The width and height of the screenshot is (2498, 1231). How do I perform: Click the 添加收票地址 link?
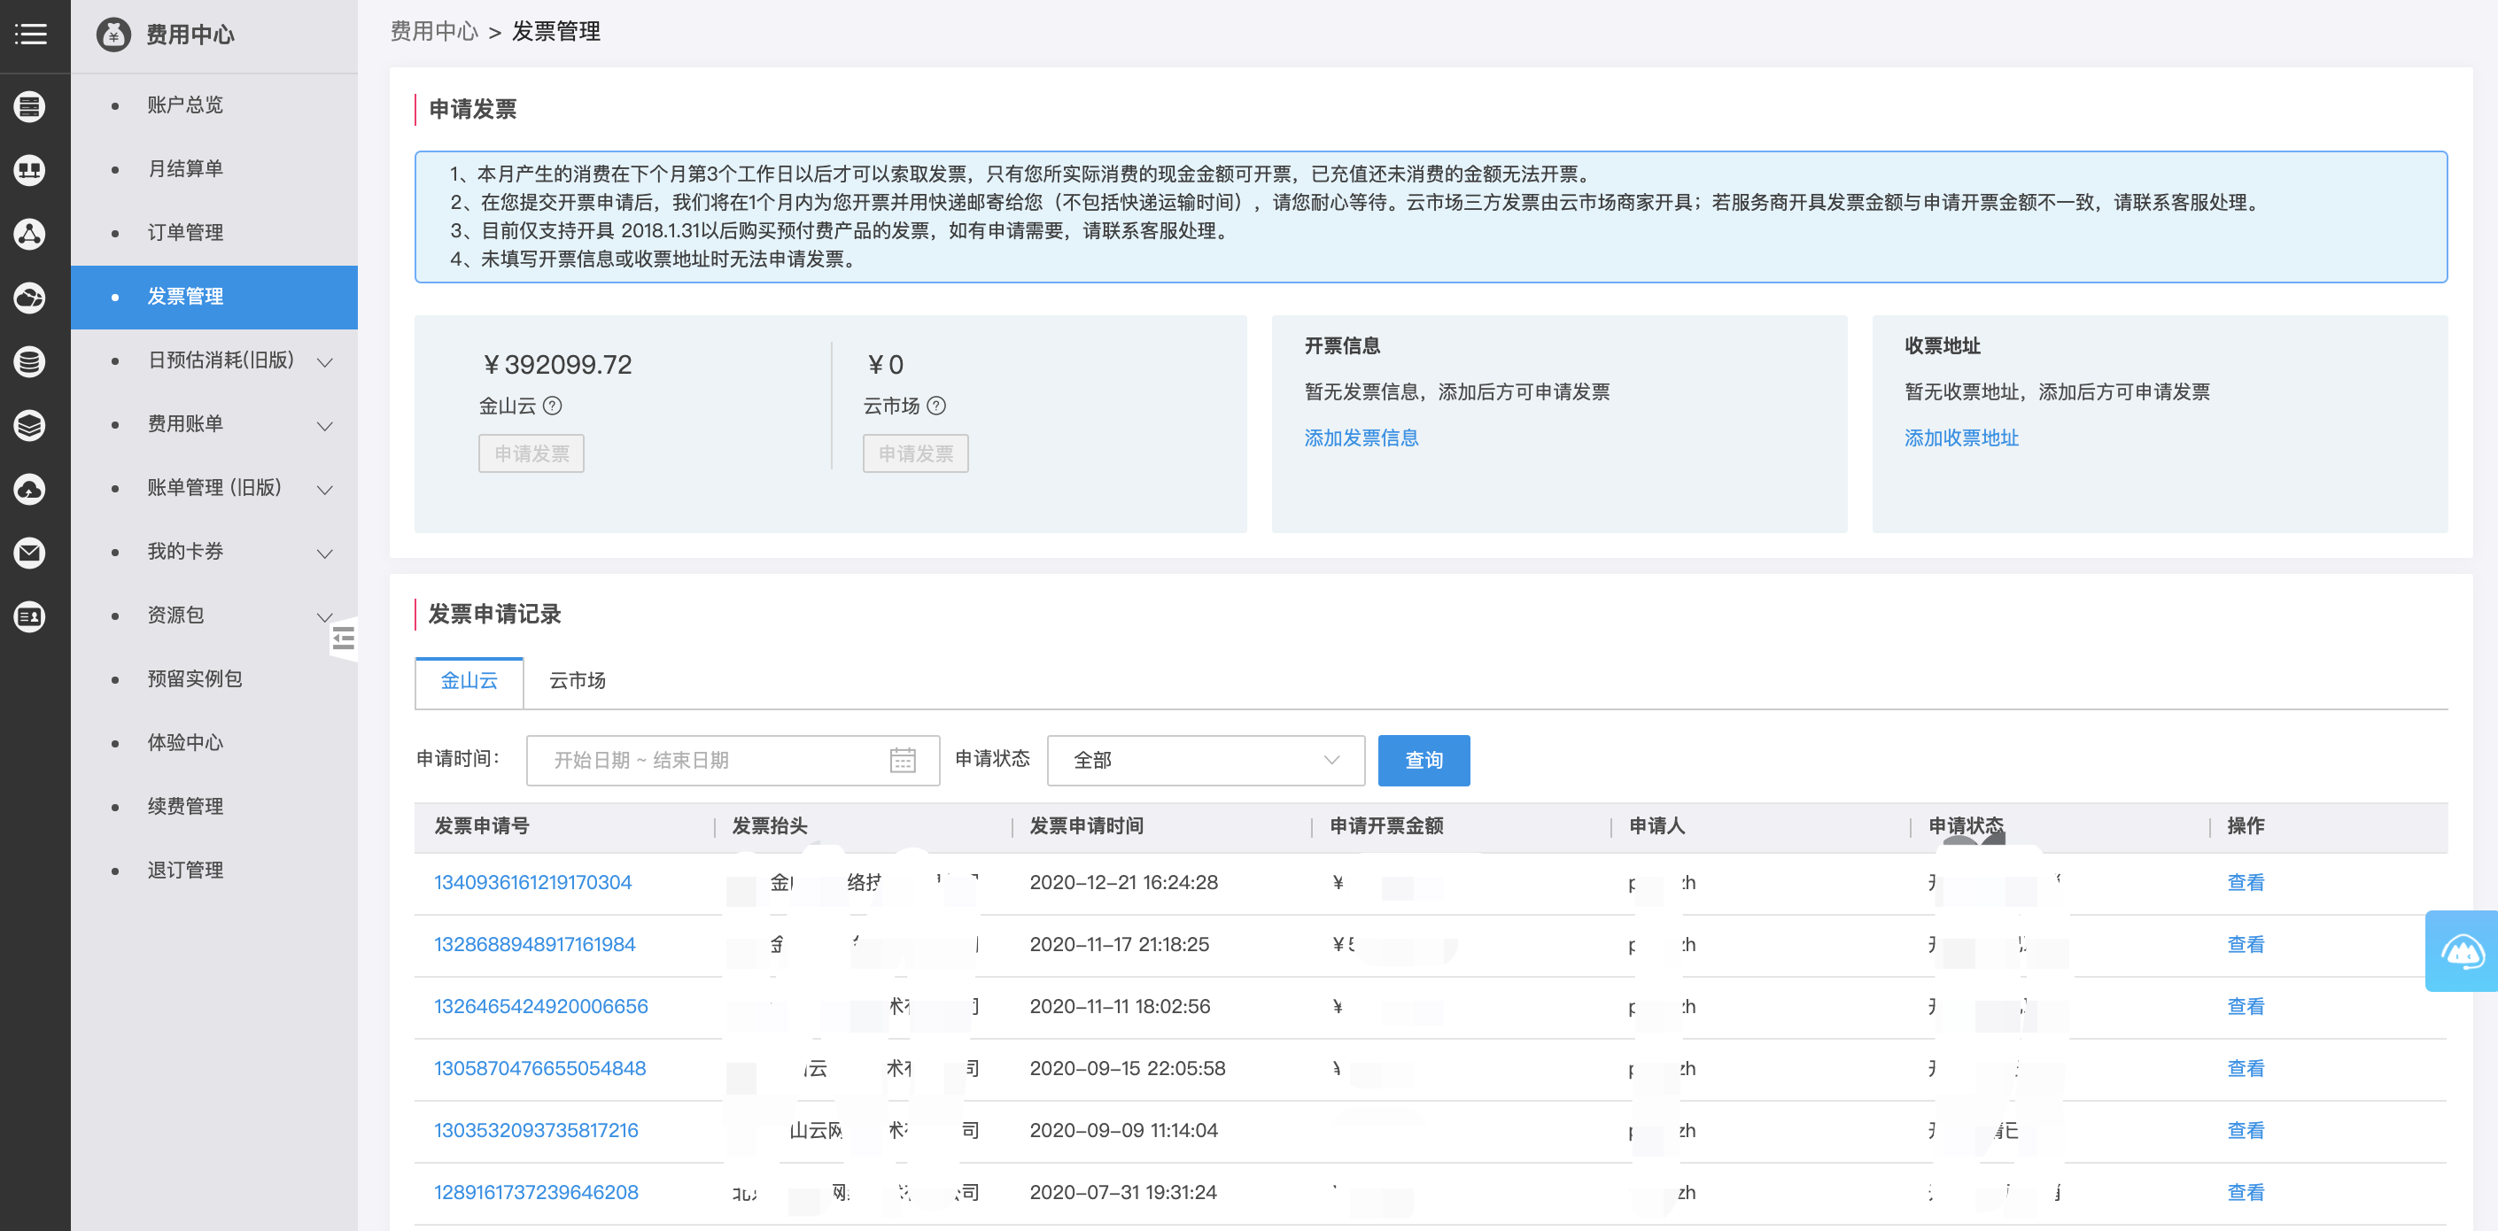tap(1961, 438)
